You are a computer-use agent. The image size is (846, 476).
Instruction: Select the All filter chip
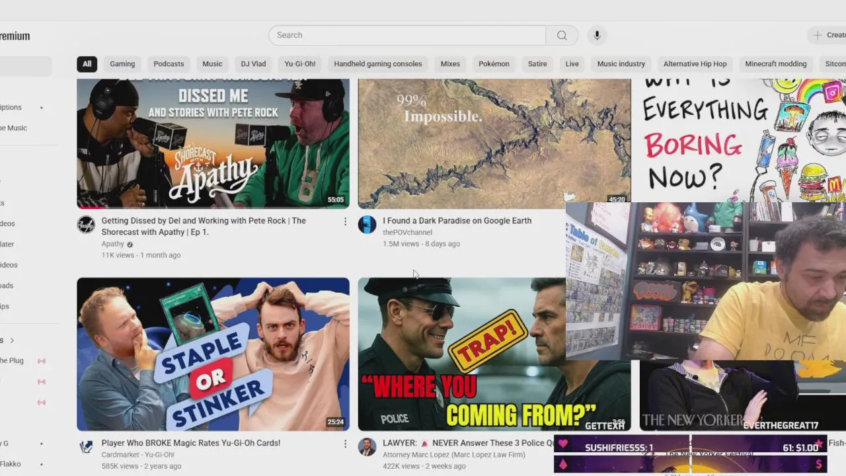[x=87, y=64]
